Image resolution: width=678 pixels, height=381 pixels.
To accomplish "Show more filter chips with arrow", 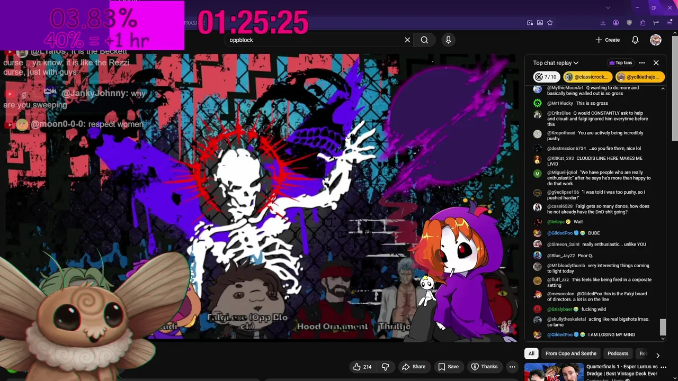I will click(658, 355).
